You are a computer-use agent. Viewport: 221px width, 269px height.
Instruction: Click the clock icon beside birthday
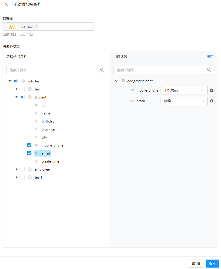coord(37,121)
